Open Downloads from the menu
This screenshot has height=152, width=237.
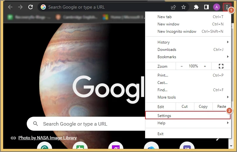tap(188, 49)
